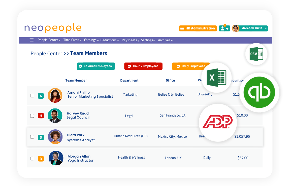Viewport: 290px width, 186px height.
Task: Click the San Francisco, CA office cell
Action: 173,116
